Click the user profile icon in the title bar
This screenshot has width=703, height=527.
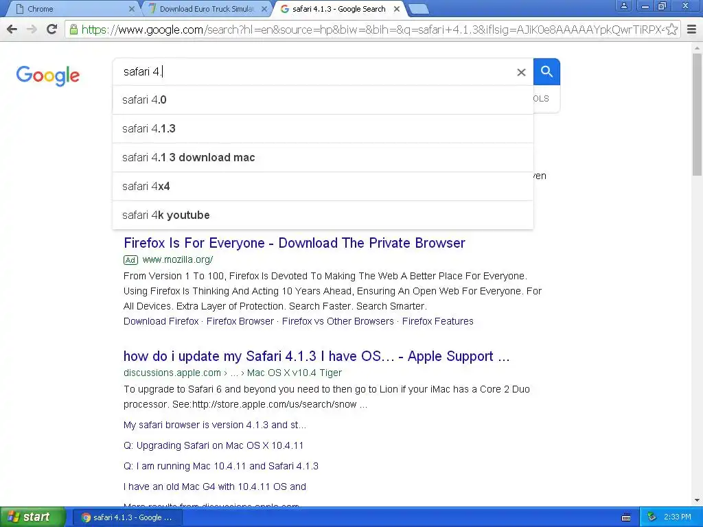623,5
